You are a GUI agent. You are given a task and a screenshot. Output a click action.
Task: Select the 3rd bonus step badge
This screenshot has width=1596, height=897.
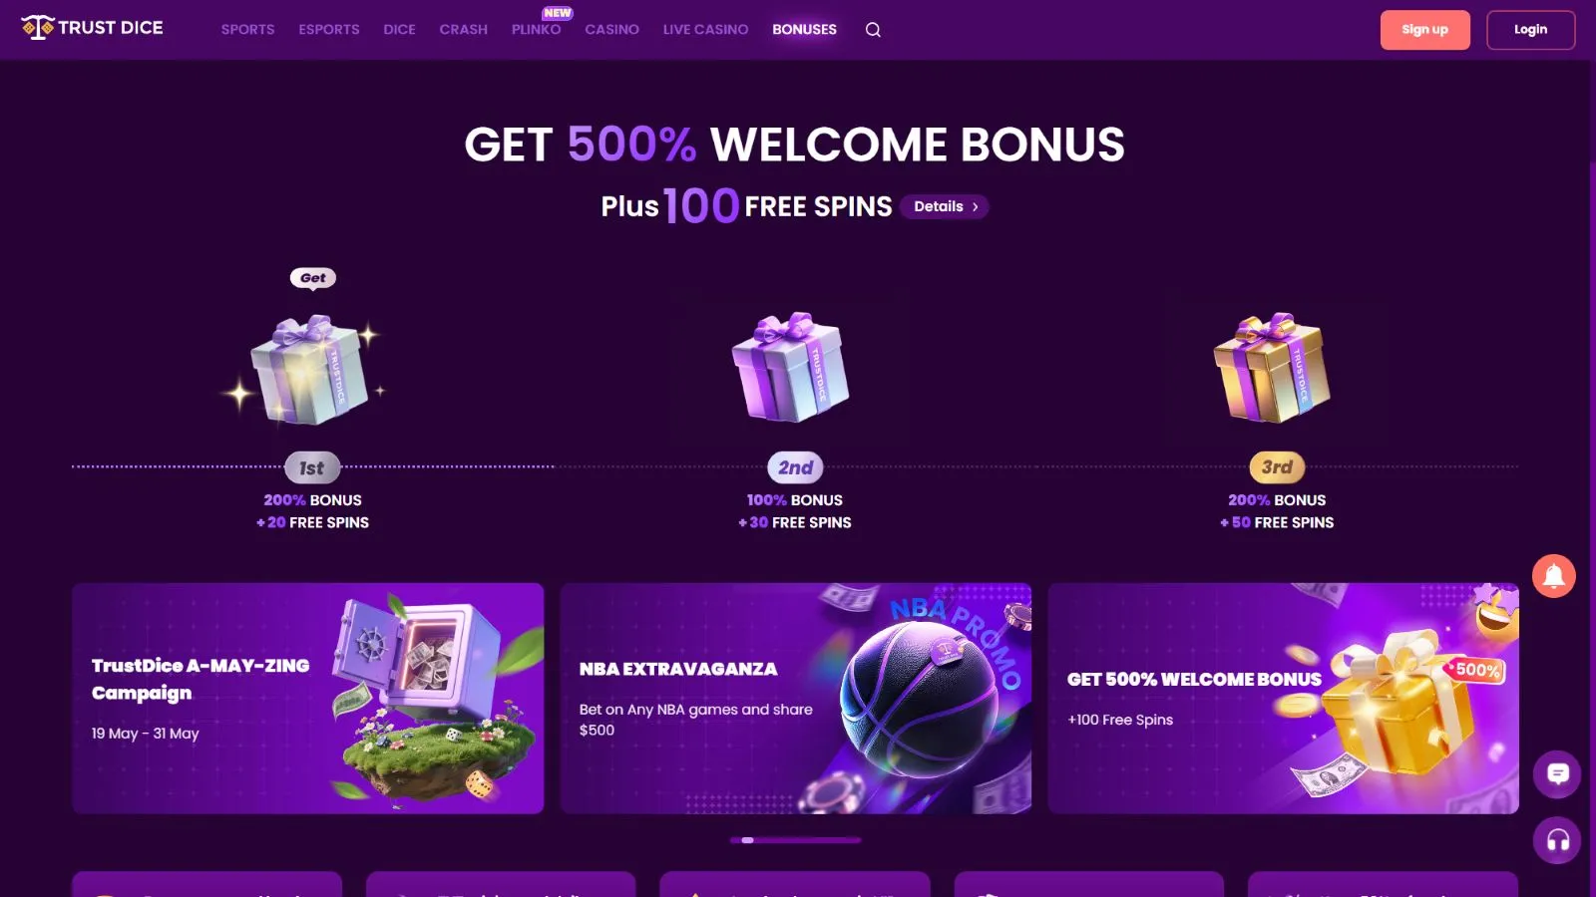pos(1277,467)
